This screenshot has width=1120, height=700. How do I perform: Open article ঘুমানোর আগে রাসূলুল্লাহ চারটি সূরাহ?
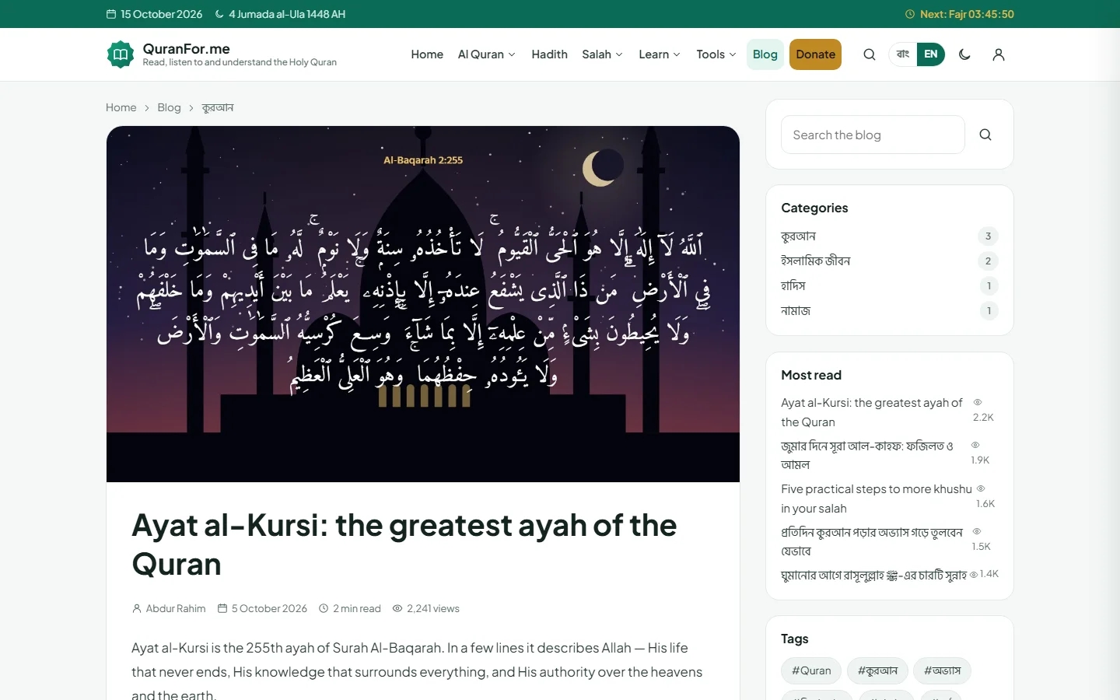tap(873, 576)
